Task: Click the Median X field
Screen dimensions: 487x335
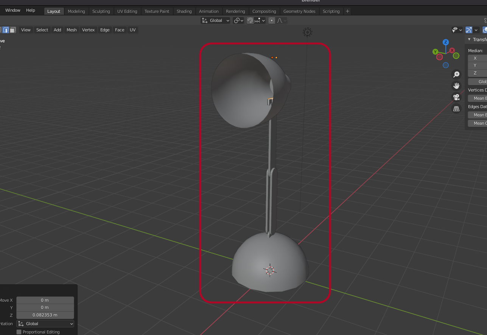Action: point(478,58)
